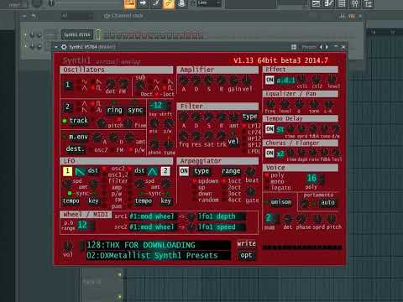Click the Filter frq knob
The image size is (403, 302).
click(184, 136)
